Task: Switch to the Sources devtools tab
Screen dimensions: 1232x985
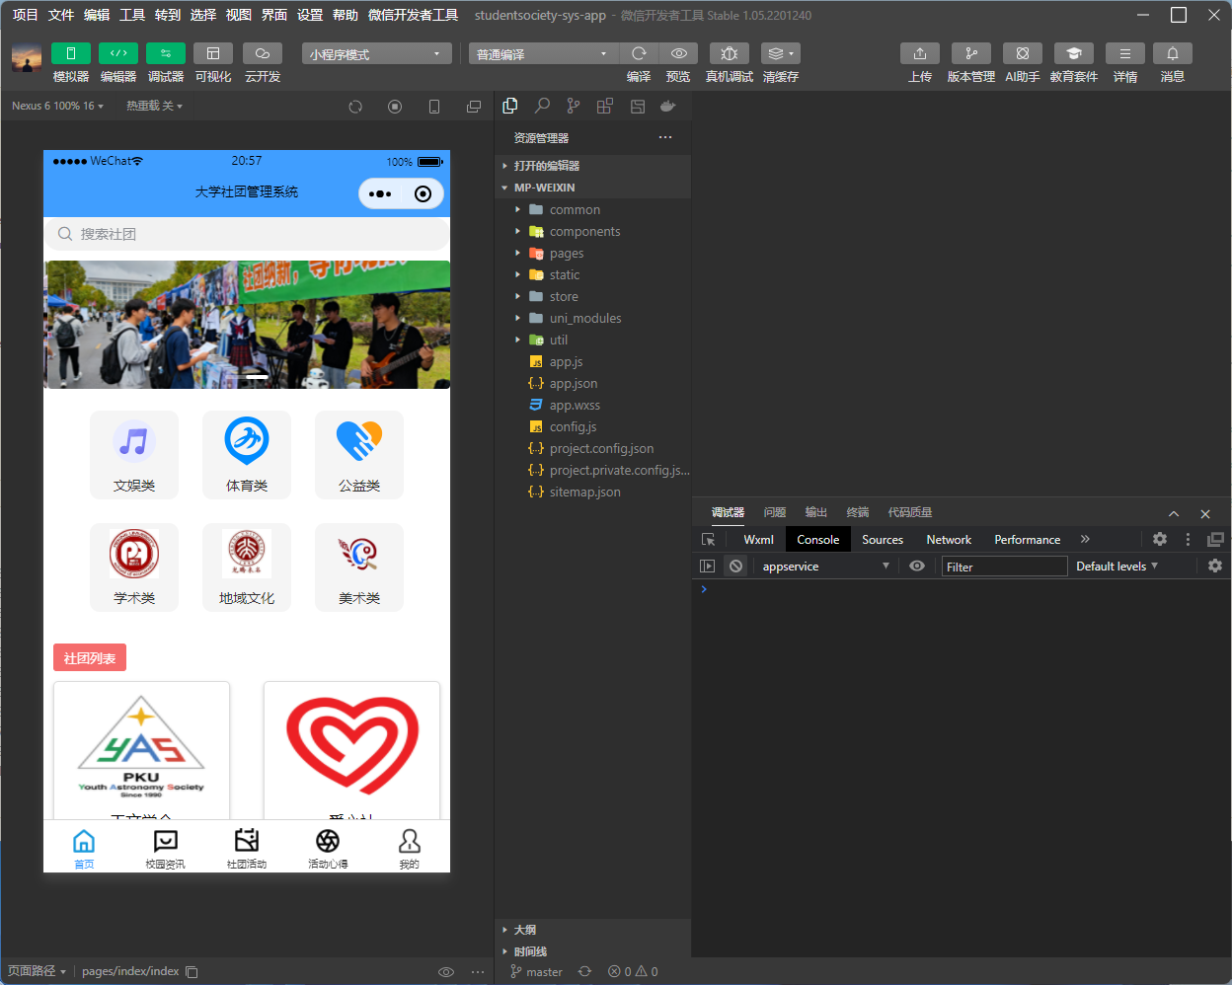Action: pyautogui.click(x=883, y=539)
